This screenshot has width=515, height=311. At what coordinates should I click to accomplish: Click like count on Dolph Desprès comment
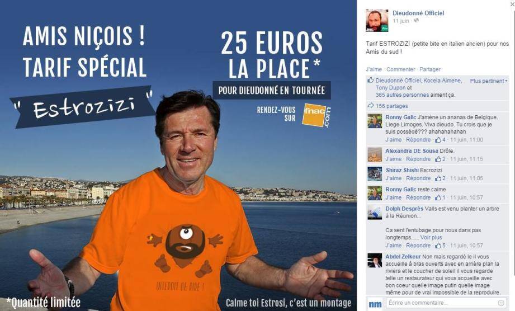(x=441, y=246)
